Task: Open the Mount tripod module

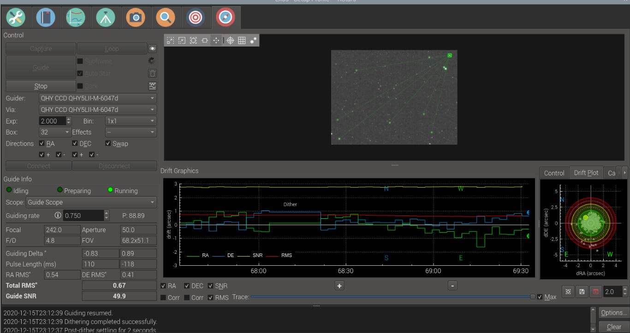Action: coord(106,18)
